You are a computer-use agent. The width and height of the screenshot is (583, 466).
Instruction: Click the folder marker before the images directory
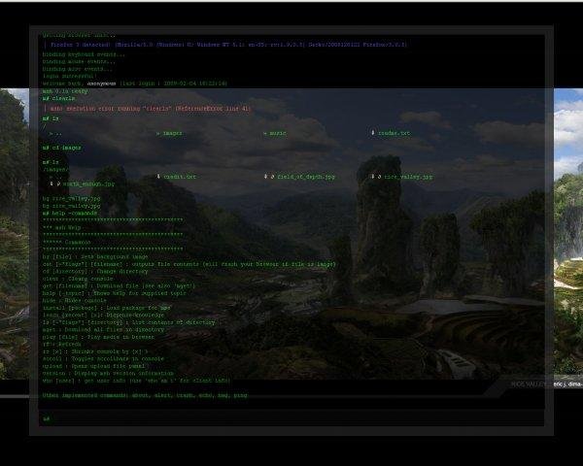click(158, 133)
